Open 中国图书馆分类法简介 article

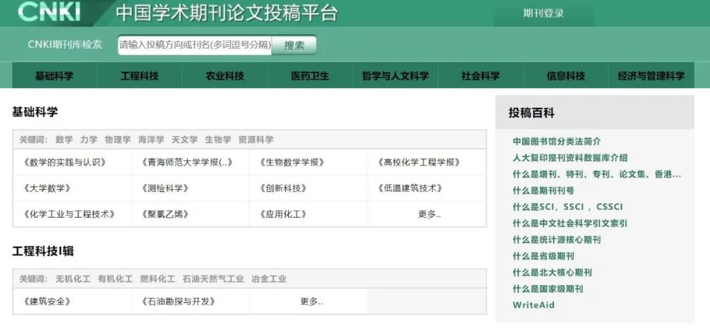point(557,141)
